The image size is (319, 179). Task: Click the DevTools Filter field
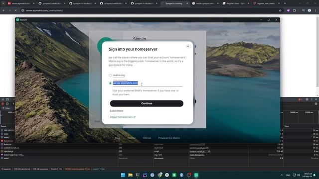point(8,108)
